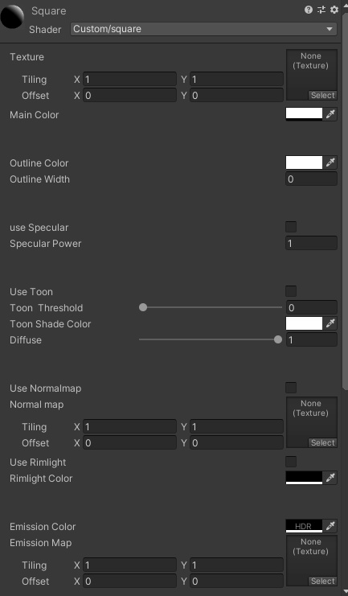Click the 'Main Color' label

click(35, 114)
